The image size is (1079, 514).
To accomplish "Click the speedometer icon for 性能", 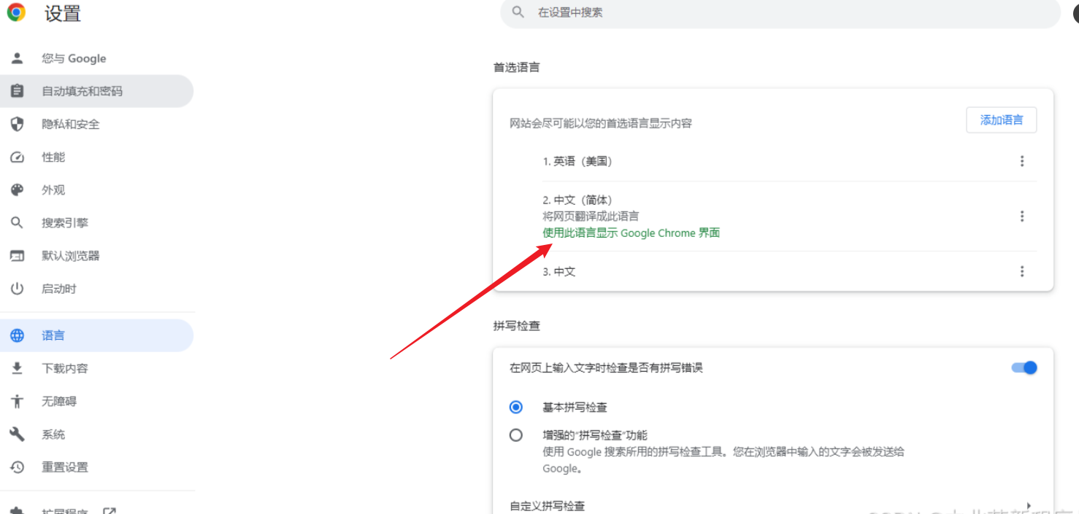I will click(x=17, y=157).
